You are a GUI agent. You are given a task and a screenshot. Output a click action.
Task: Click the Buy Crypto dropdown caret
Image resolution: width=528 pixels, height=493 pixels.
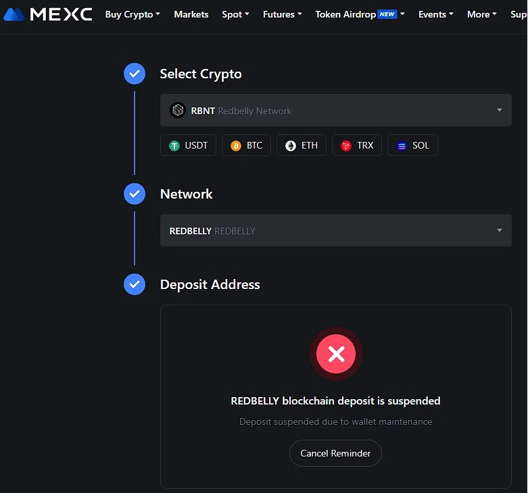(x=158, y=14)
